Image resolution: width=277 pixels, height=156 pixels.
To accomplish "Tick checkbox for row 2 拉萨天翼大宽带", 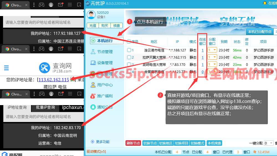I will coord(129,57).
